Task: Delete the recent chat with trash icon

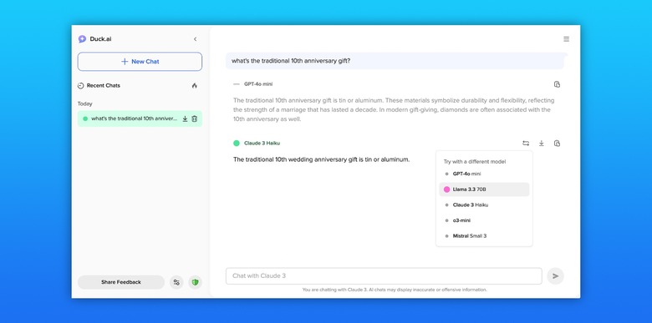Action: click(194, 119)
